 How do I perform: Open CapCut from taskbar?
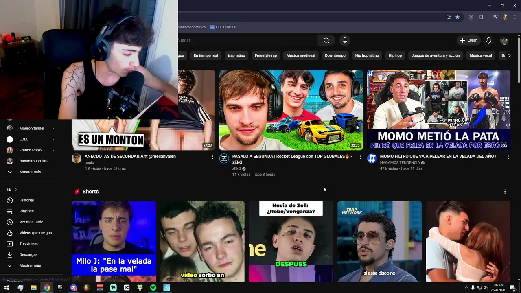coord(127,288)
